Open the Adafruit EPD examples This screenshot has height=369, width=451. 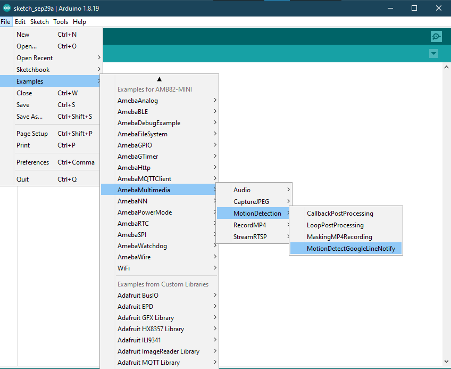(x=160, y=307)
